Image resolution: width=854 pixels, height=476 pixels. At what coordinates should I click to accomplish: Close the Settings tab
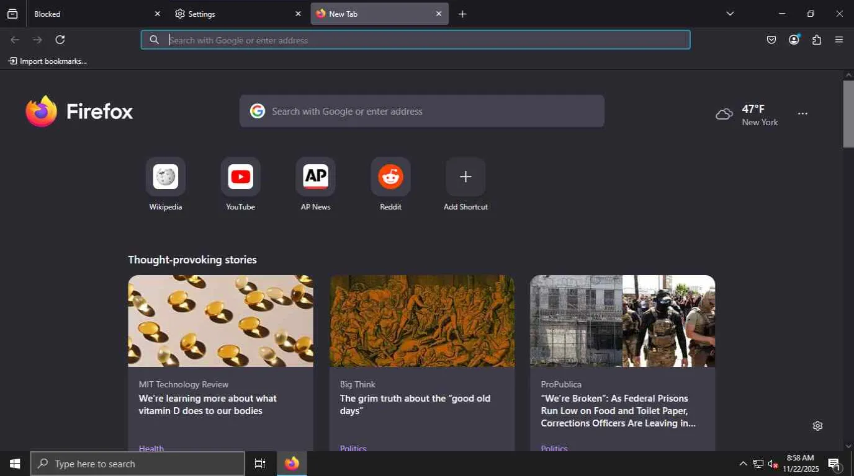pyautogui.click(x=298, y=14)
